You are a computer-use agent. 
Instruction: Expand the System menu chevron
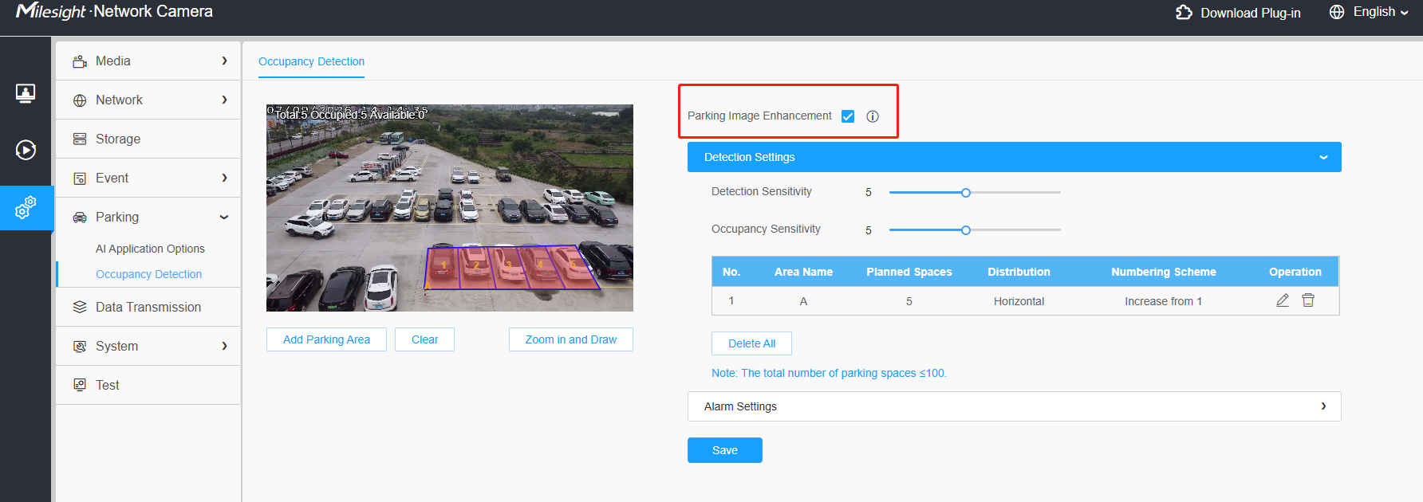(225, 346)
